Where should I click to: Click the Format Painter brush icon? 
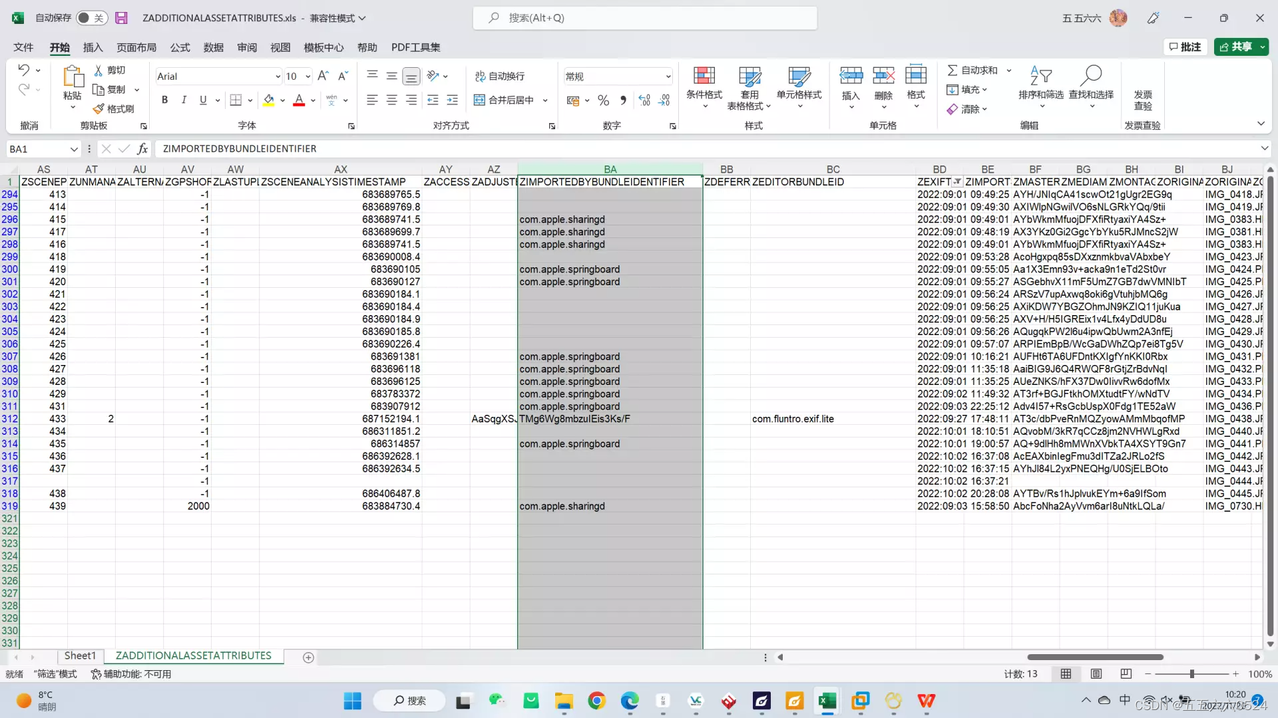point(99,108)
